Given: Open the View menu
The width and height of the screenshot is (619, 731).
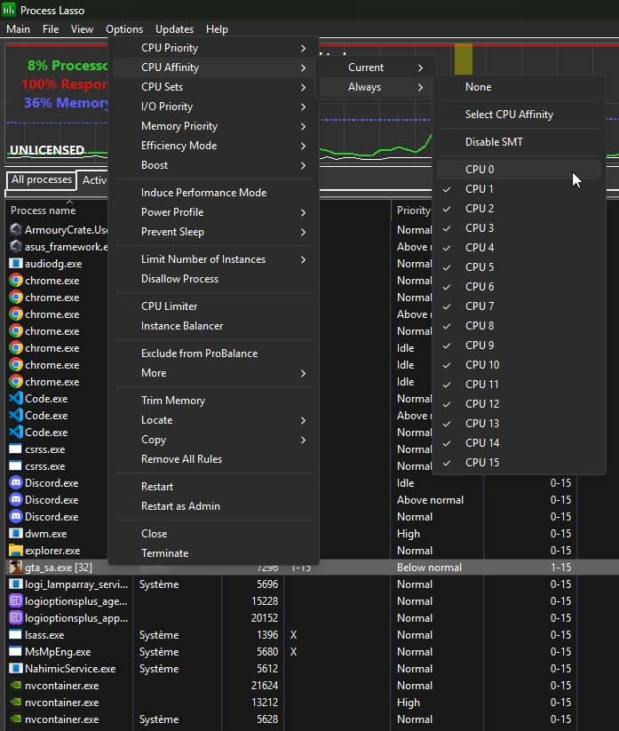Looking at the screenshot, I should (82, 29).
